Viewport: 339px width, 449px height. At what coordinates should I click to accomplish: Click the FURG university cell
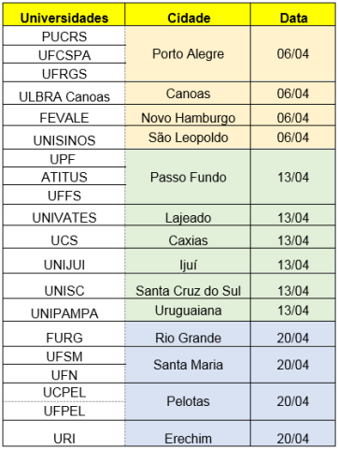pos(64,334)
